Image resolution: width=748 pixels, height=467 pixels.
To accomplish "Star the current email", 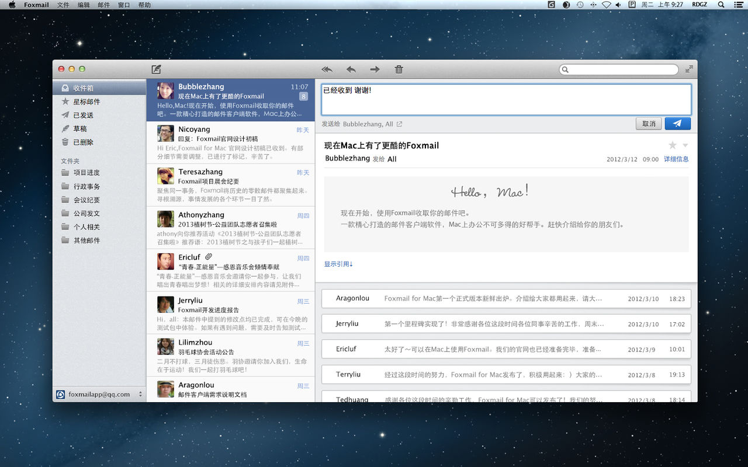I will point(673,145).
